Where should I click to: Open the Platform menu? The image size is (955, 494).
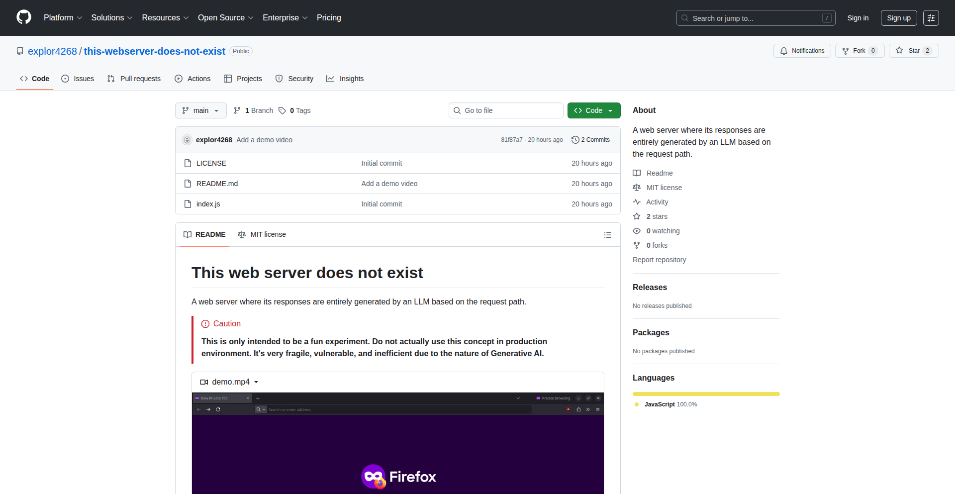(63, 18)
